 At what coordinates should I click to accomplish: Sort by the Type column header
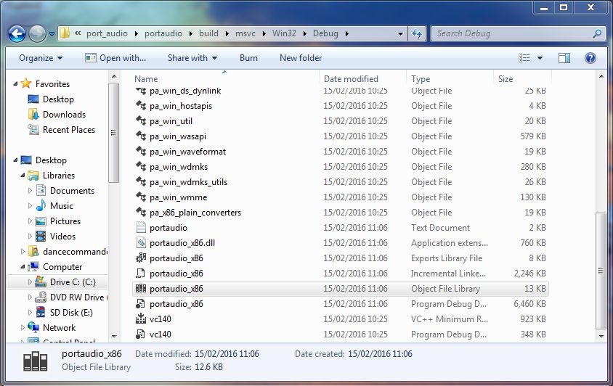[x=421, y=79]
